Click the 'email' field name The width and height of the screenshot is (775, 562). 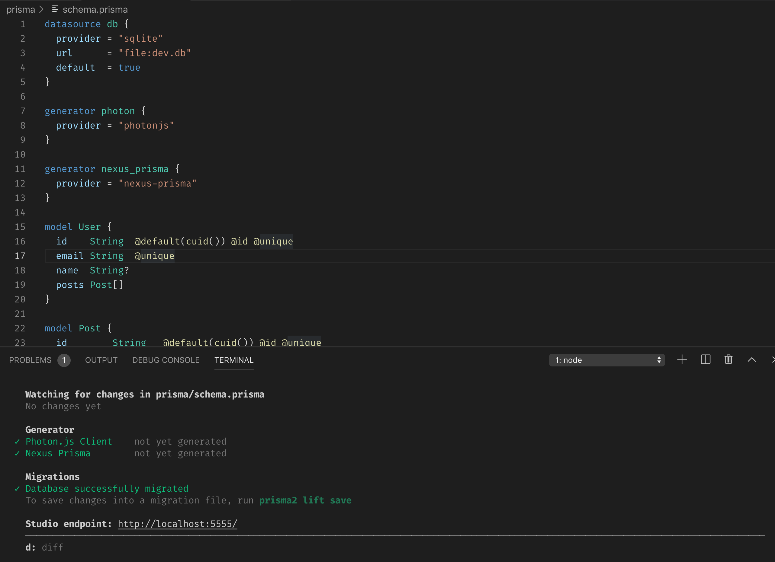click(70, 256)
